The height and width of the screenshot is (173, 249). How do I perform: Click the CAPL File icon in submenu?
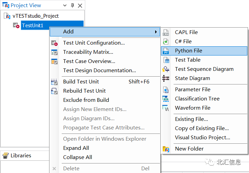pos(166,32)
